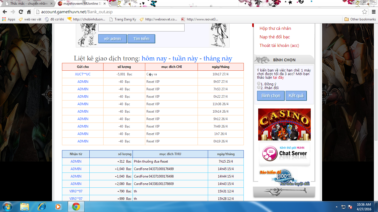Viewport: 378px width, 212px height.
Task: Filter transactions by 'tuần này'
Action: [185, 59]
